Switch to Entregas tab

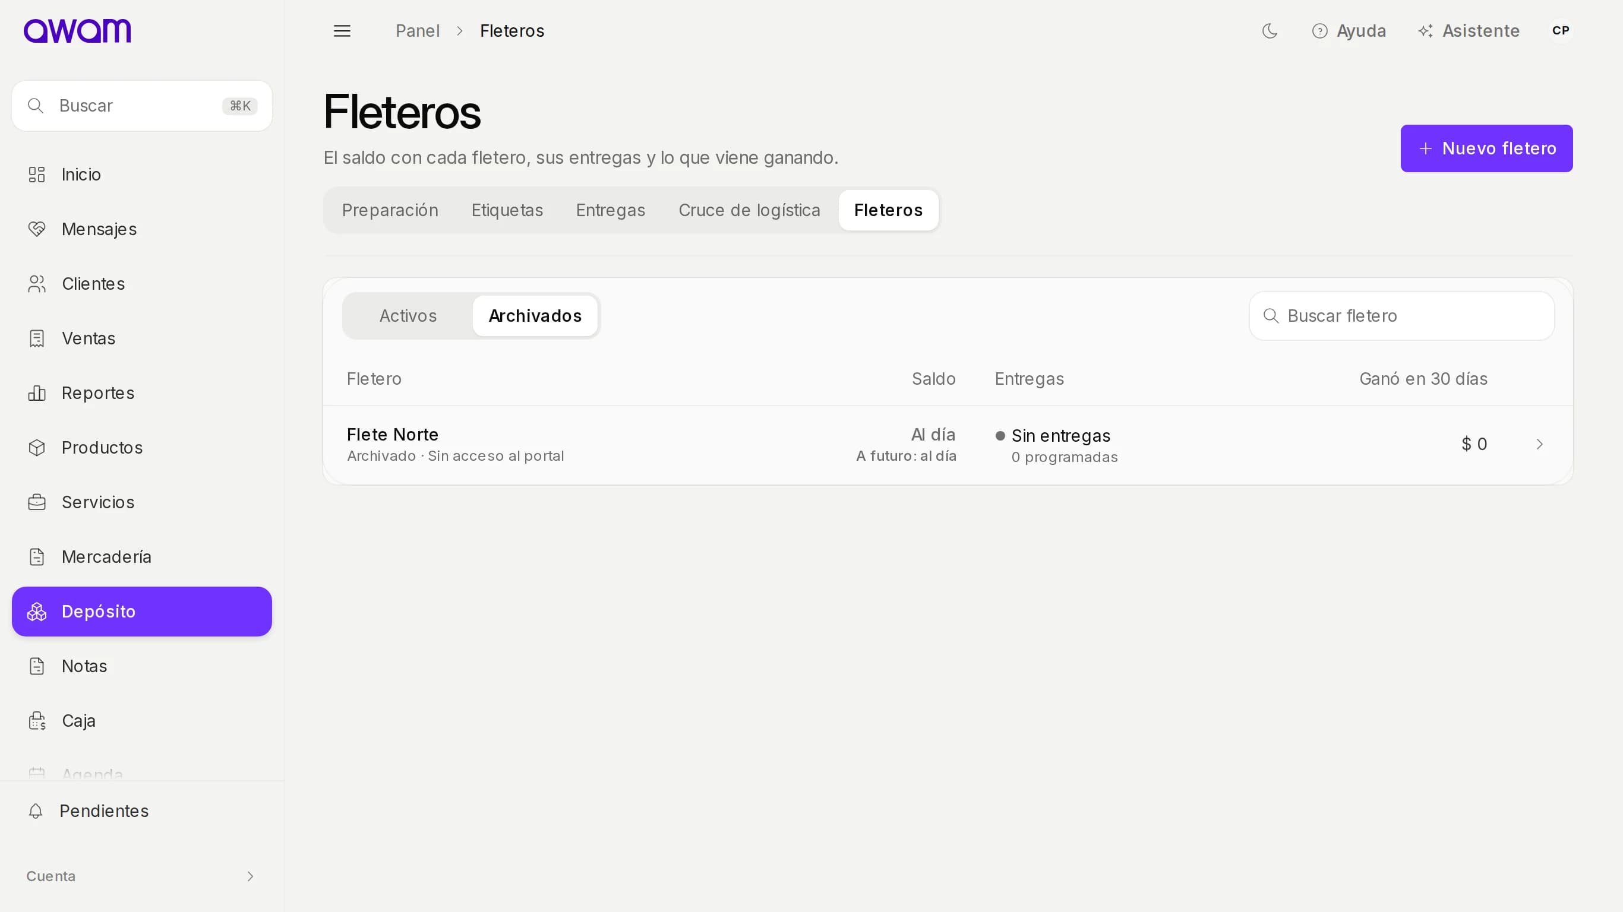coord(611,210)
